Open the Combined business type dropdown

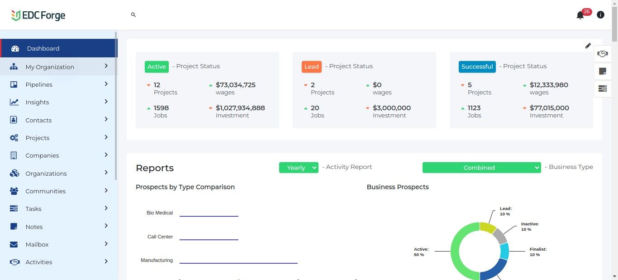[481, 168]
